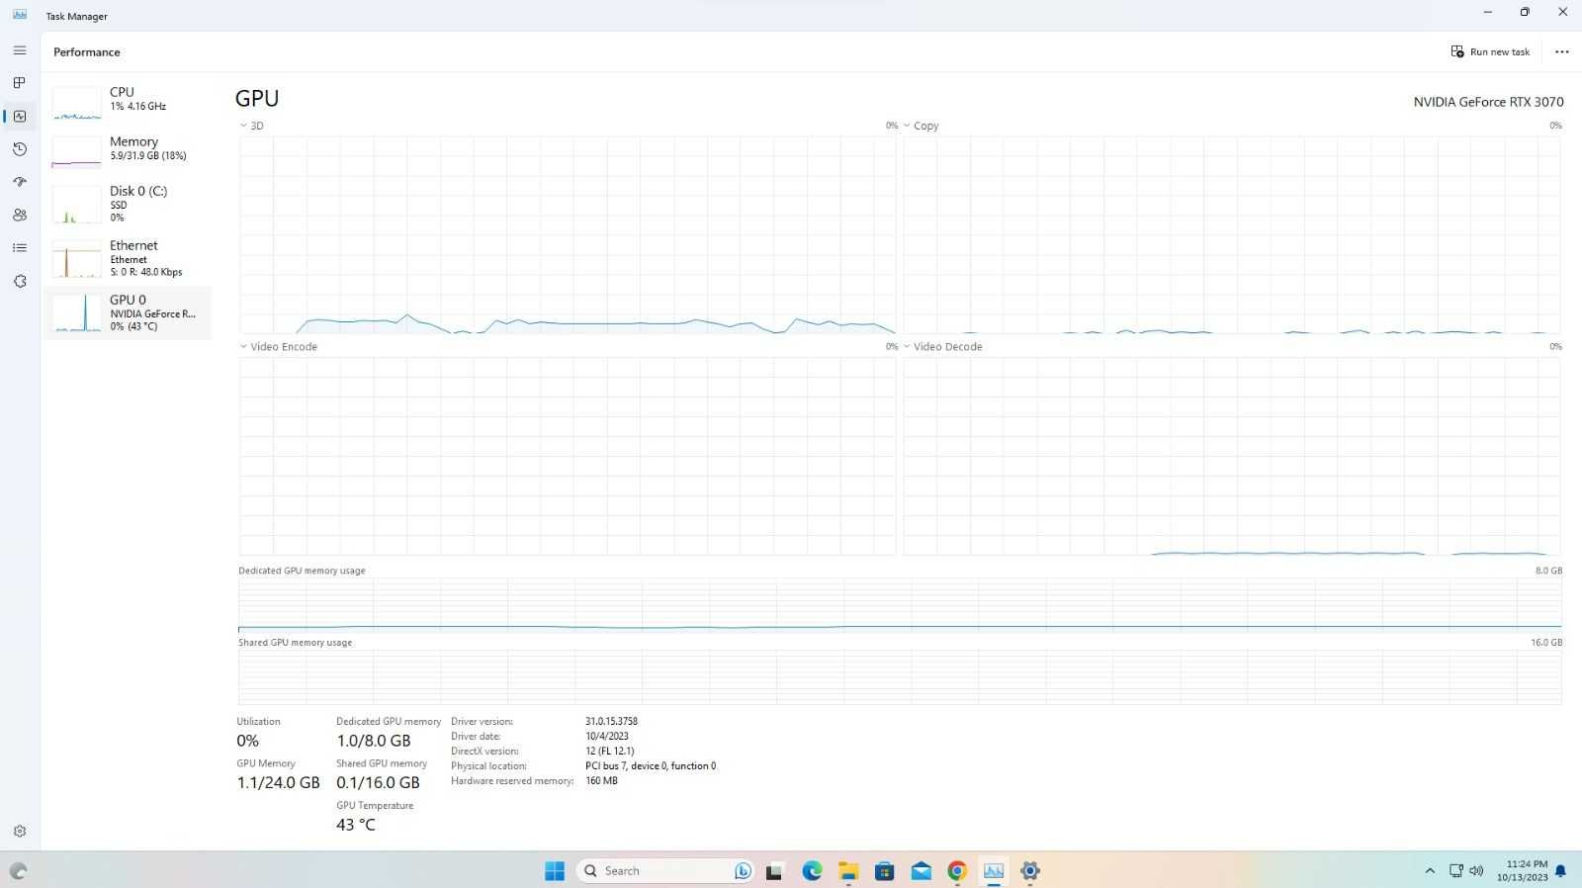Click the Task Manager taskbar icon

point(994,870)
